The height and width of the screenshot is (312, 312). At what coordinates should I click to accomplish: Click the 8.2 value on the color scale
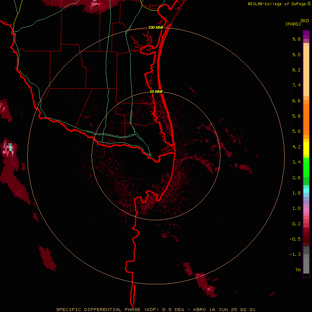(296, 70)
